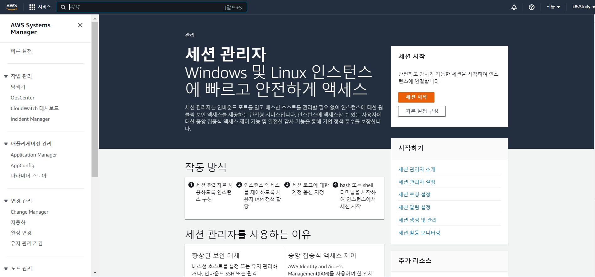The width and height of the screenshot is (595, 277).
Task: Open the 세션 활동 모니터링 link
Action: pyautogui.click(x=419, y=233)
